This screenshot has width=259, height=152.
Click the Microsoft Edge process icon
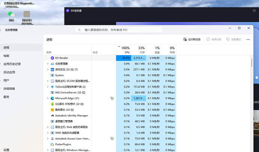[x=52, y=98]
